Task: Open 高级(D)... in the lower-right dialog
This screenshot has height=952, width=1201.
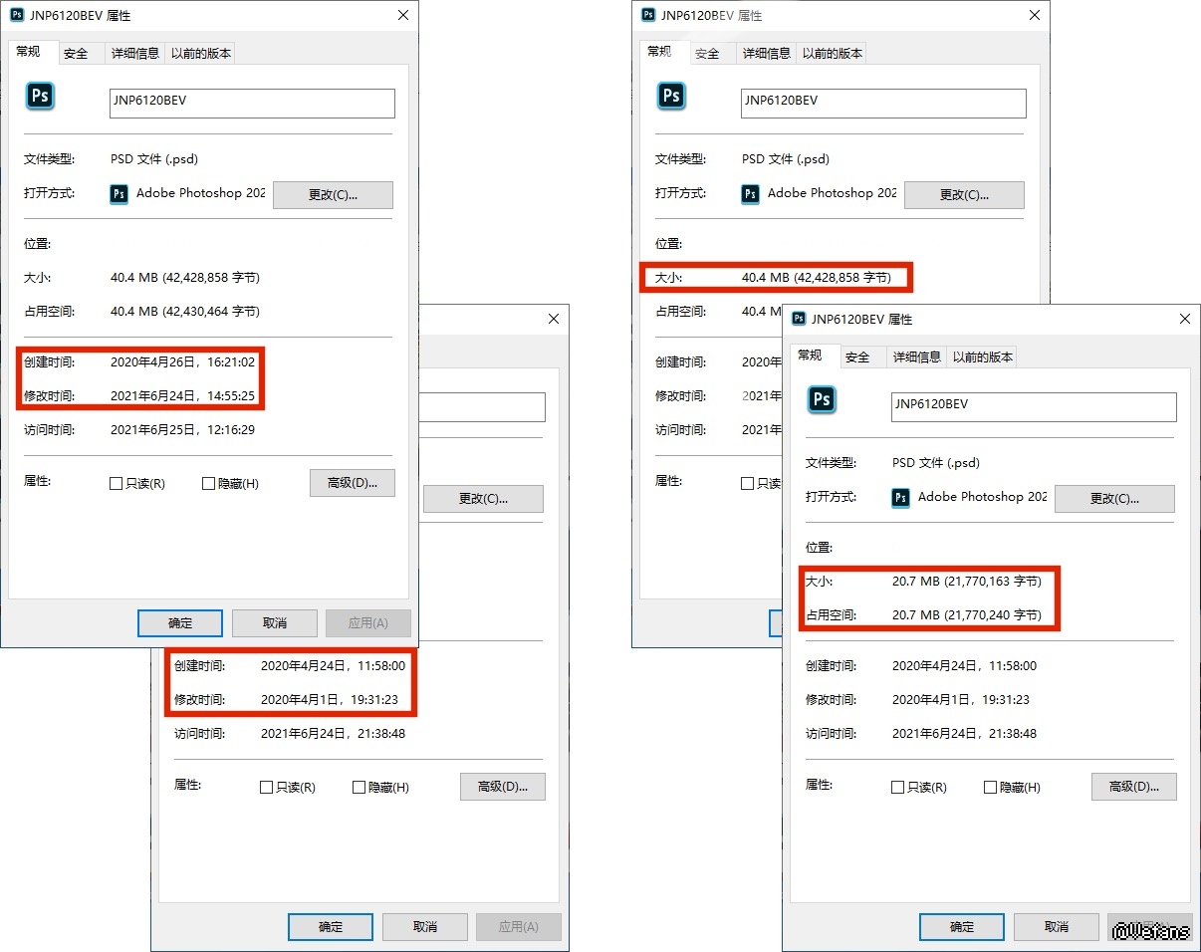Action: point(1134,787)
